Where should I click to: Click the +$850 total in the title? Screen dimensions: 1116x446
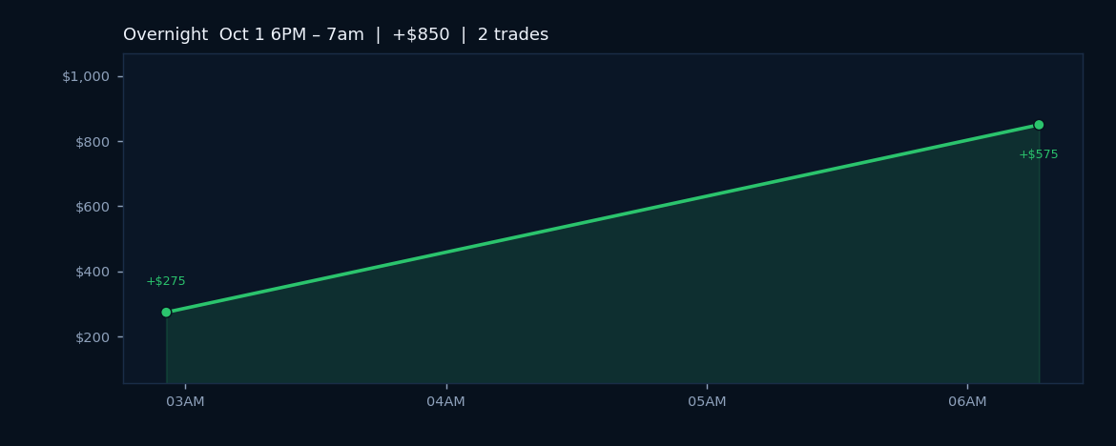click(x=421, y=34)
